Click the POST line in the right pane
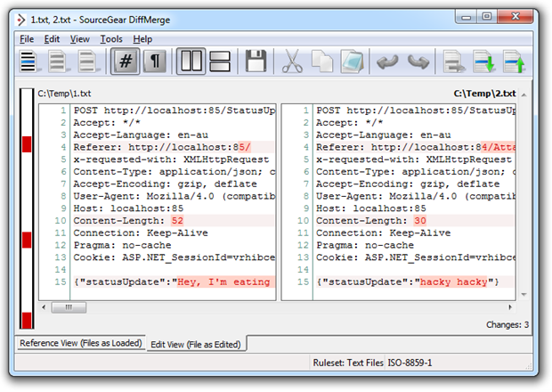The height and width of the screenshot is (392, 552). (416, 110)
